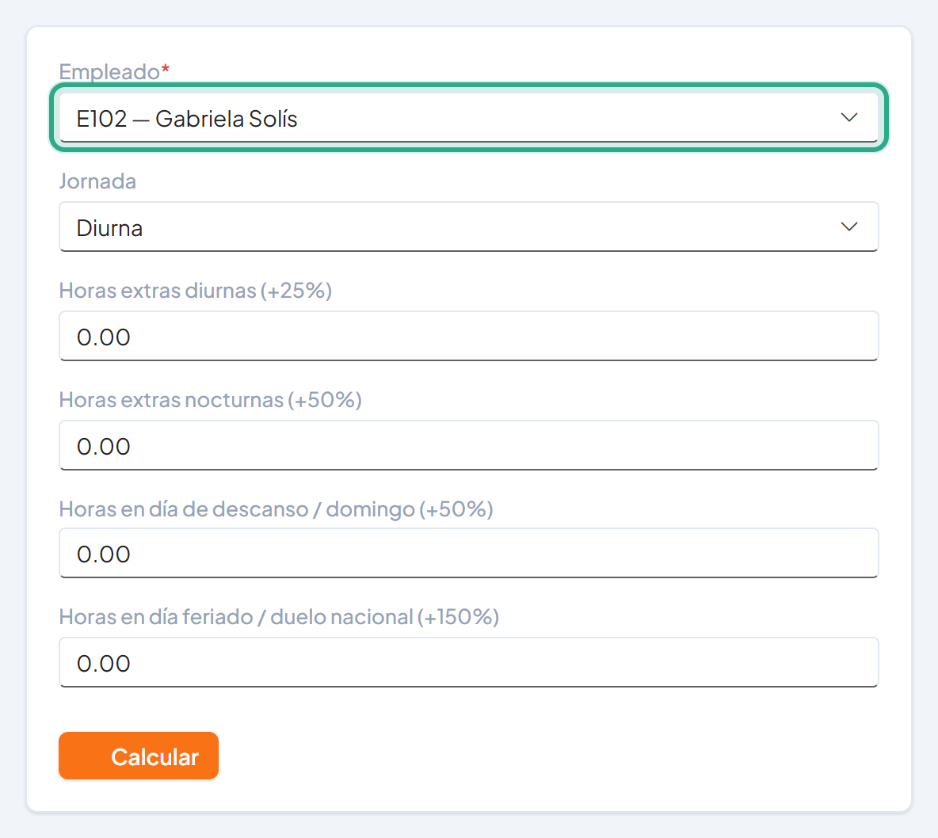Click the "Jornada" field label
938x838 pixels.
(97, 181)
